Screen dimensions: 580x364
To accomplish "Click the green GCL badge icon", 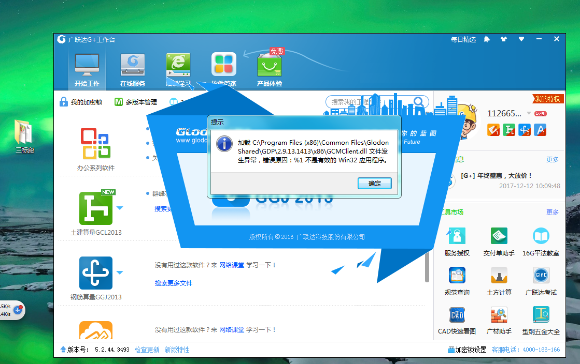I will pos(509,130).
